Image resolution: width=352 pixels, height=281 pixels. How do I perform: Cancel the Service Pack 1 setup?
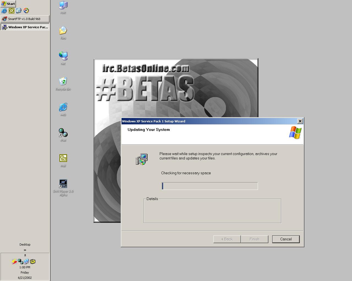point(286,239)
